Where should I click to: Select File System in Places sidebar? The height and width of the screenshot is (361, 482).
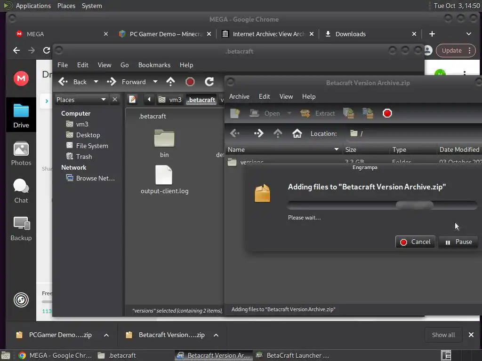[x=87, y=146]
